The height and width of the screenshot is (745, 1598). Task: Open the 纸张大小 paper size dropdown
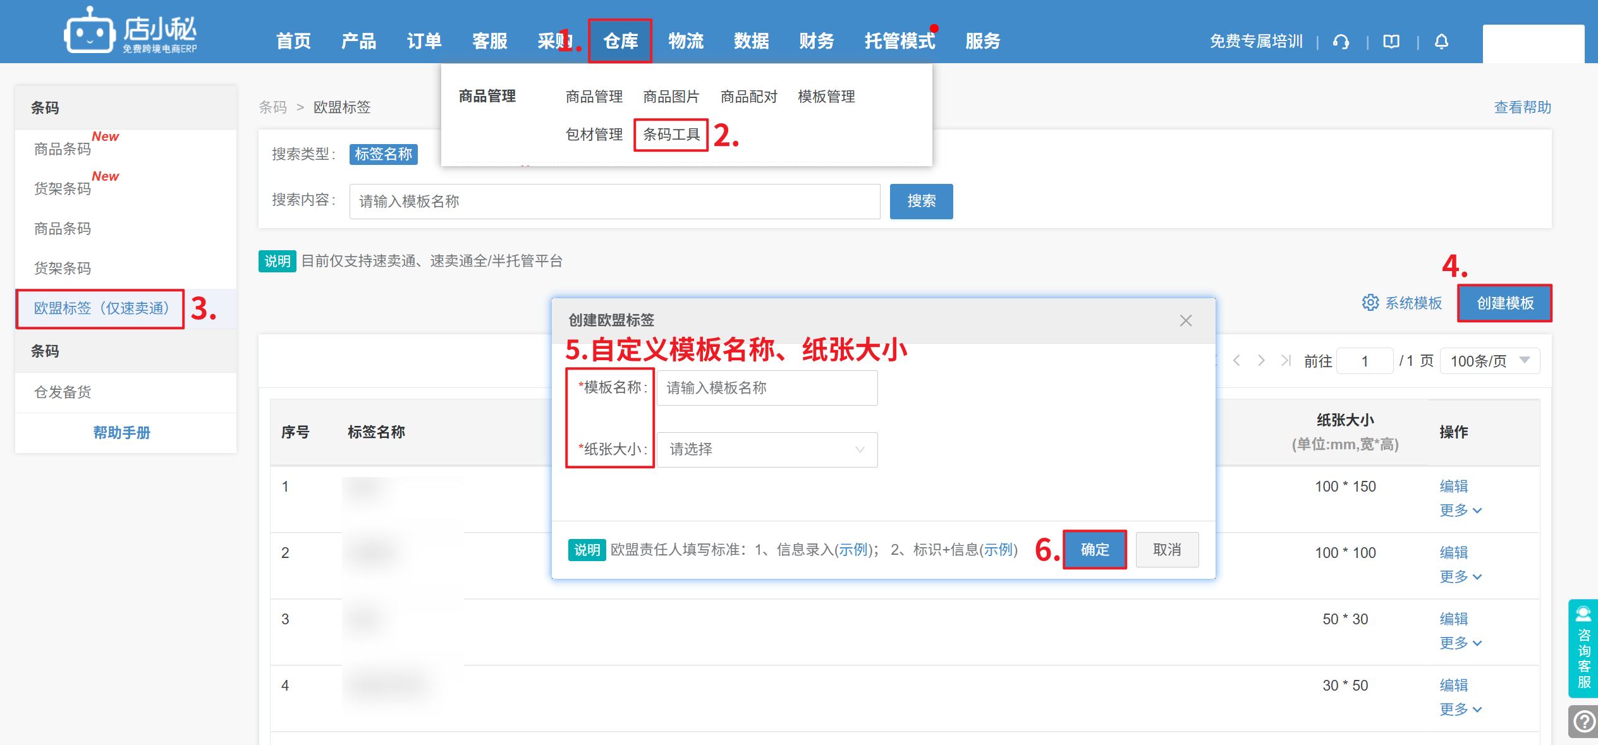767,449
